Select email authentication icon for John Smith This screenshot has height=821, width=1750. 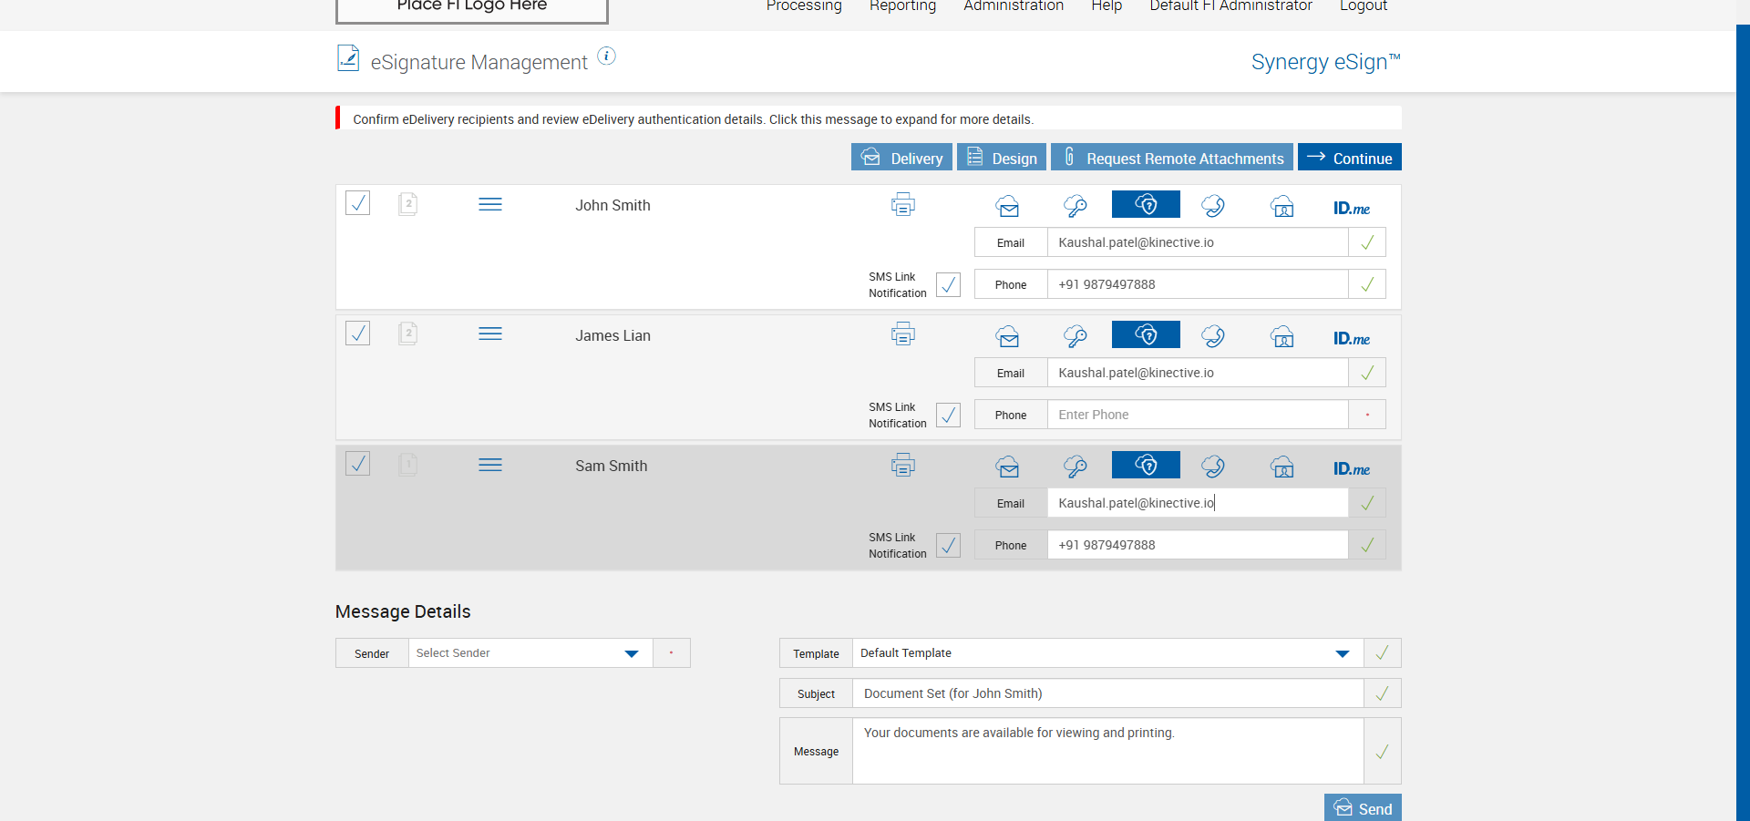1007,206
